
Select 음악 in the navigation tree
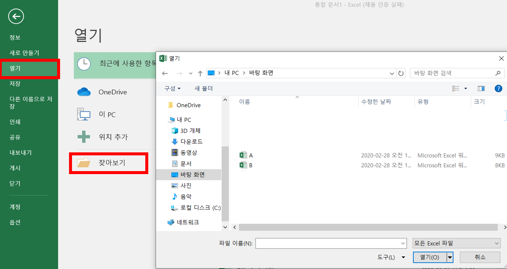(182, 196)
